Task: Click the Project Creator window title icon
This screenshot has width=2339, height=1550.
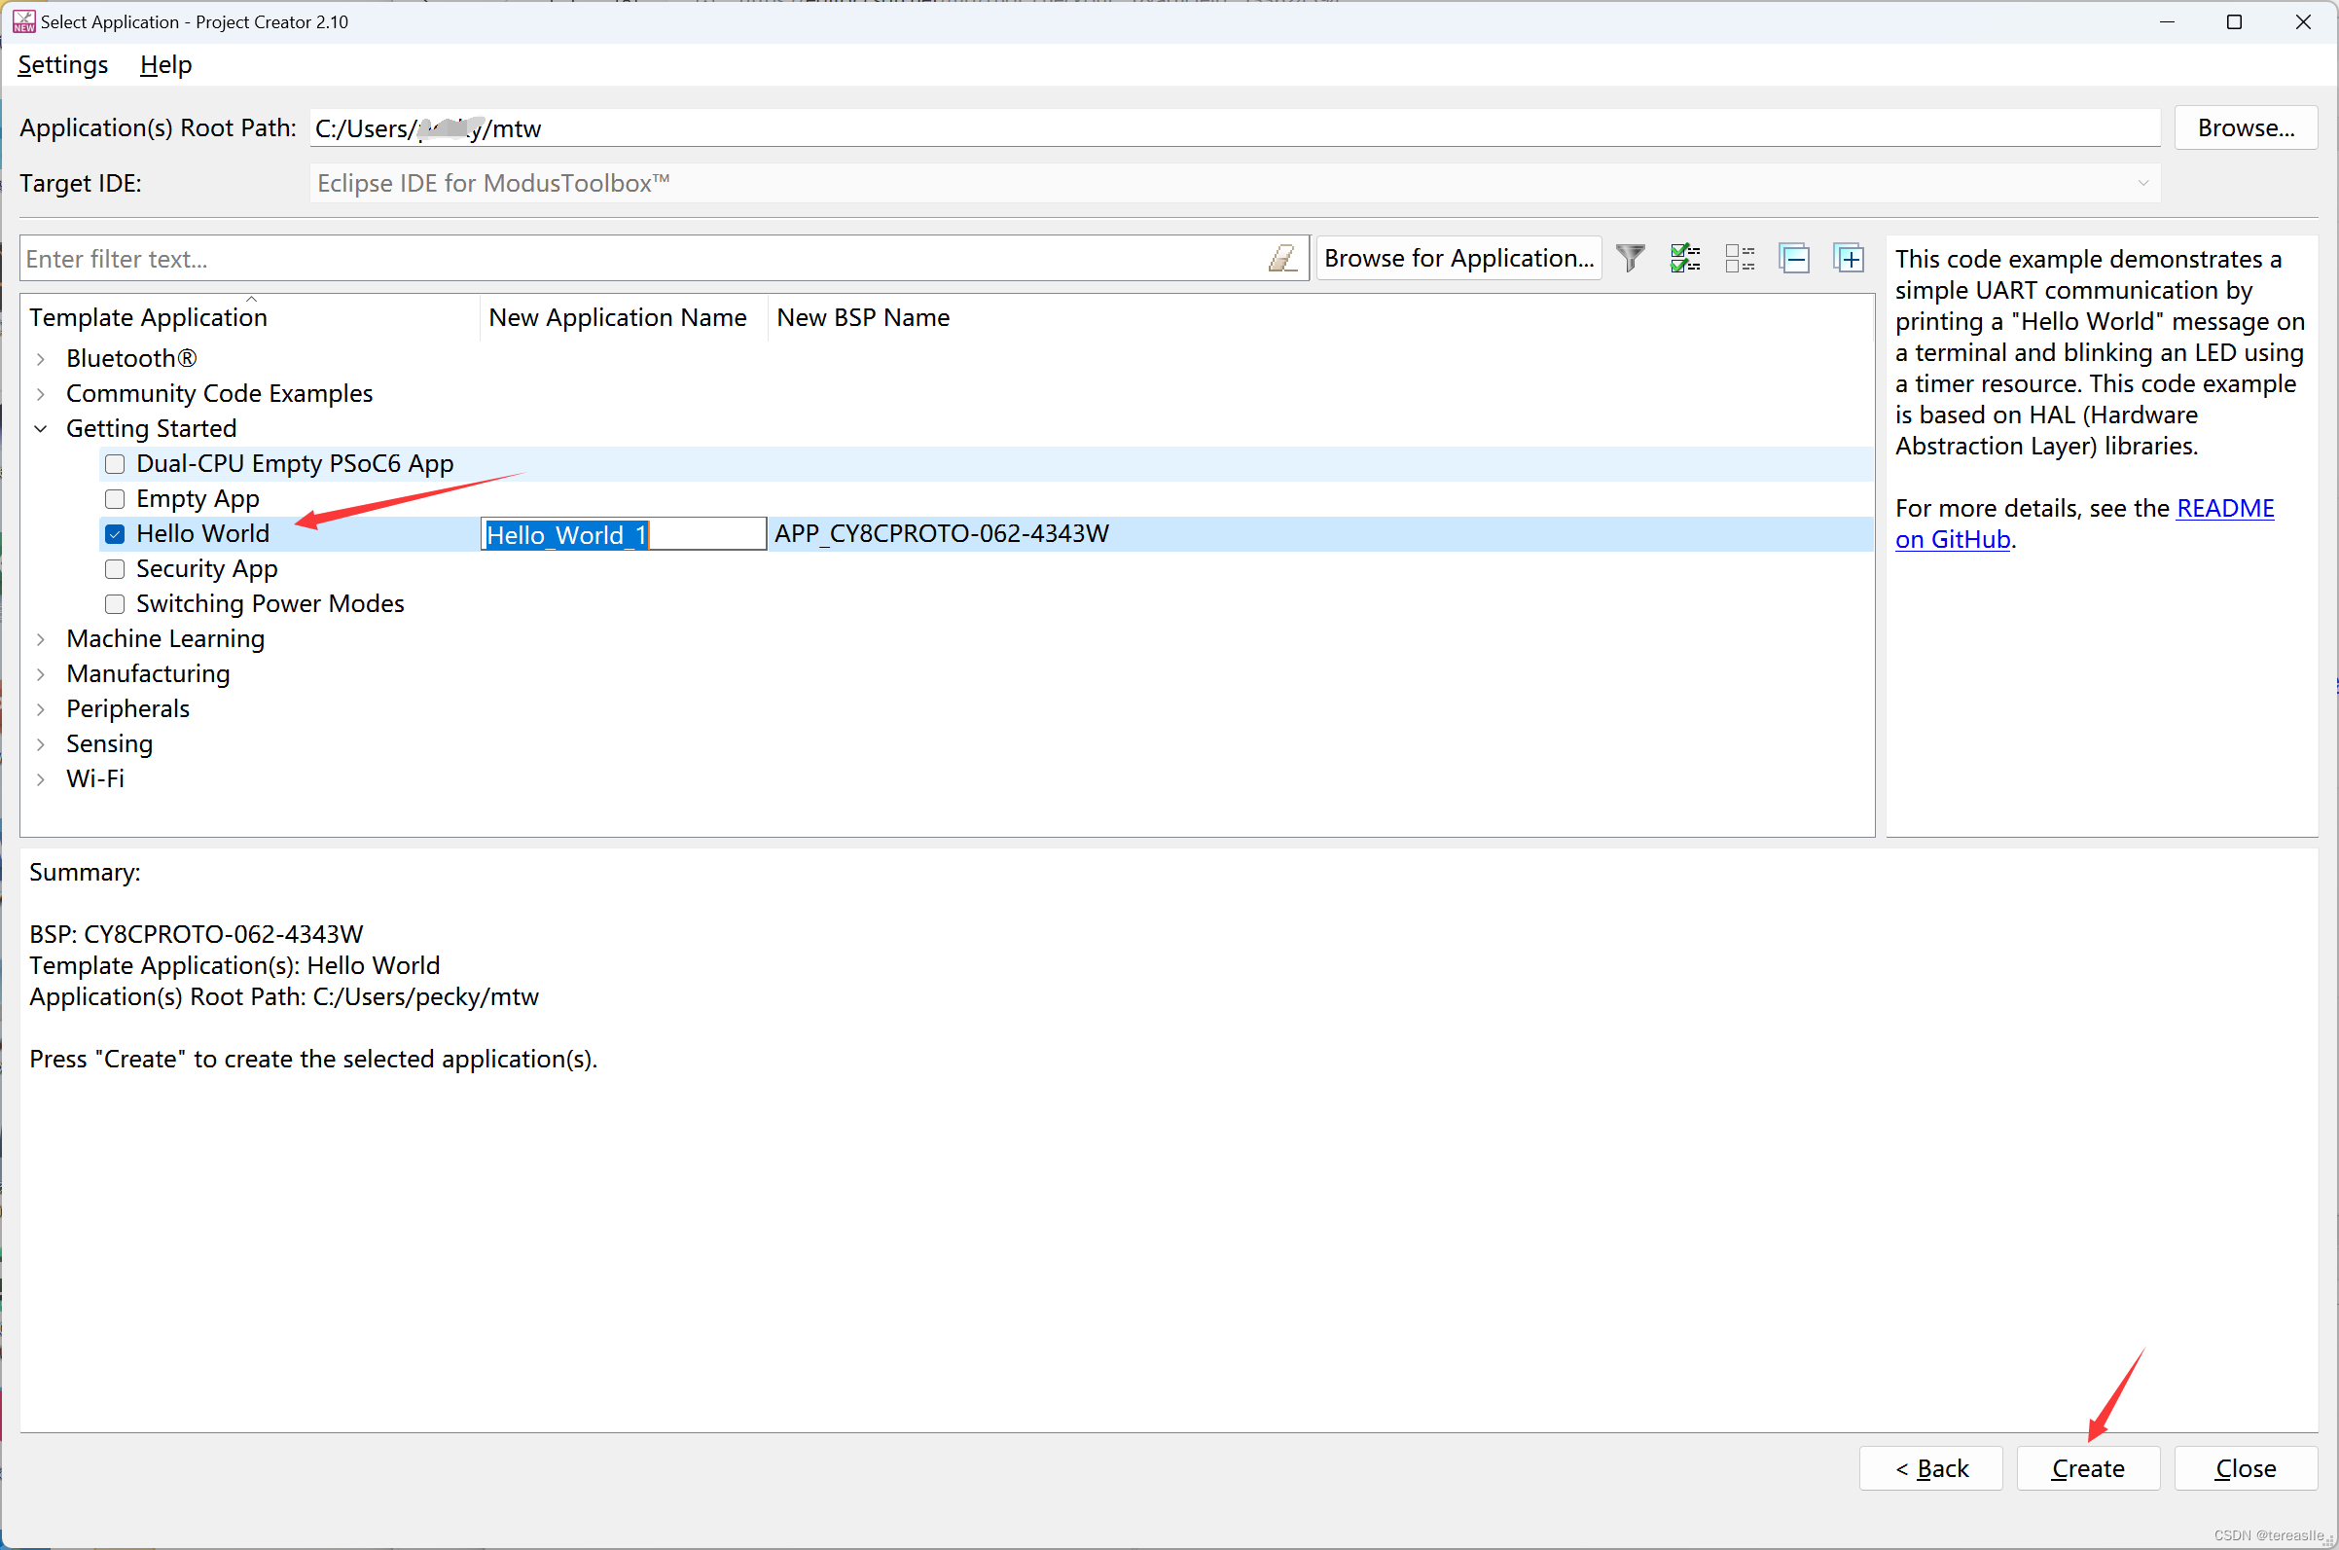Action: [23, 21]
